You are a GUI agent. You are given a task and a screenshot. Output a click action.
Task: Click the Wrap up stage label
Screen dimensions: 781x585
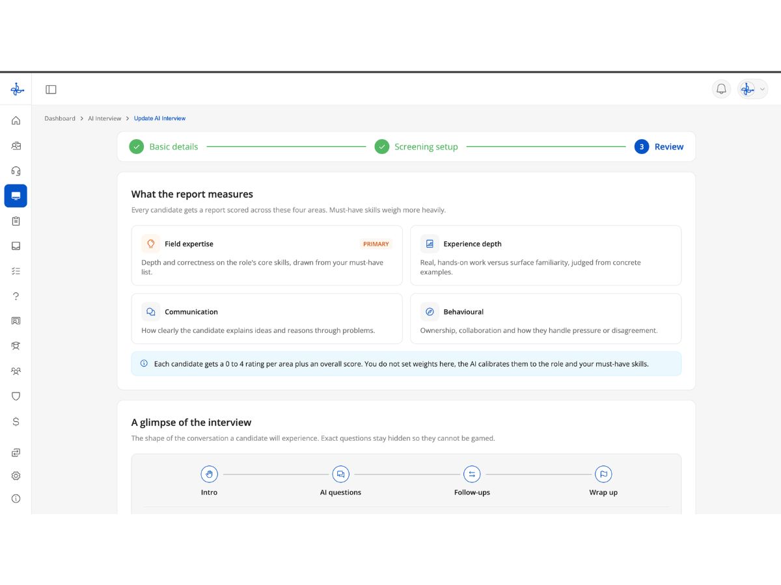click(x=603, y=492)
